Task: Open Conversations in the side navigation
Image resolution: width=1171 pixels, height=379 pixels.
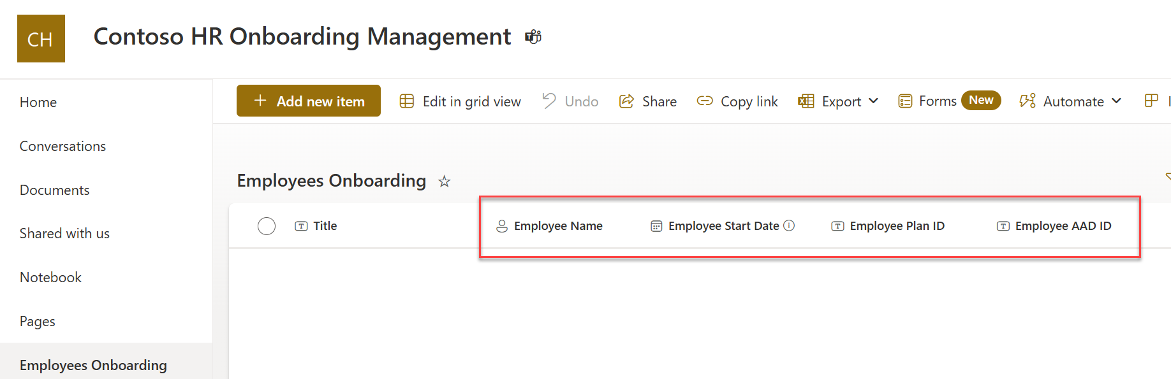Action: click(x=63, y=146)
